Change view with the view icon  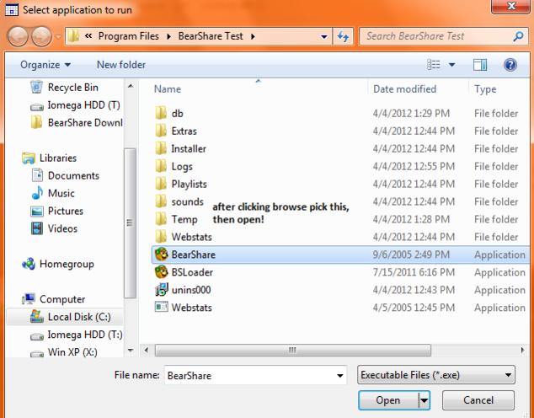(x=434, y=64)
